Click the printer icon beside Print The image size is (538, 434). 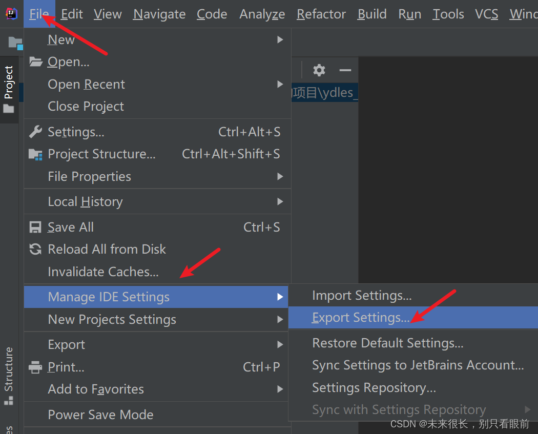[35, 367]
